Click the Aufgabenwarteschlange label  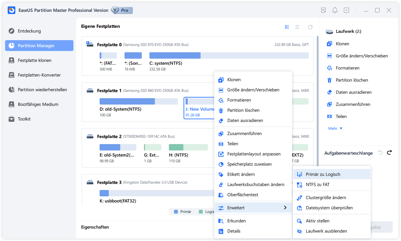coord(349,153)
